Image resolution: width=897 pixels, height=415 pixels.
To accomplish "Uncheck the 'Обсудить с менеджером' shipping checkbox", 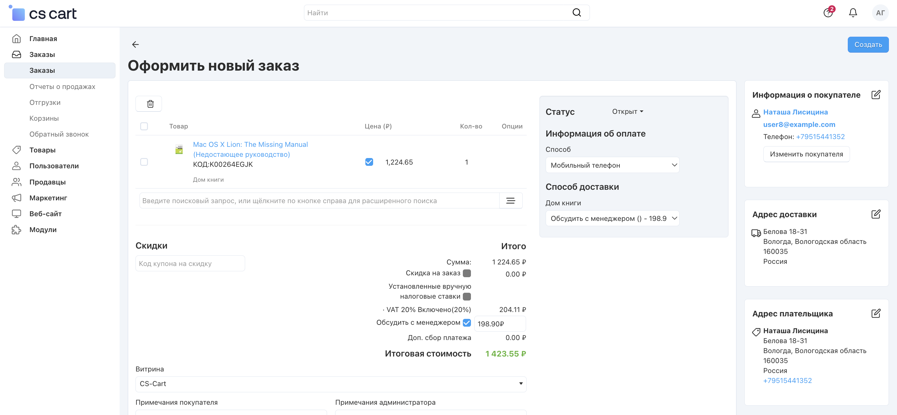I will pos(467,323).
